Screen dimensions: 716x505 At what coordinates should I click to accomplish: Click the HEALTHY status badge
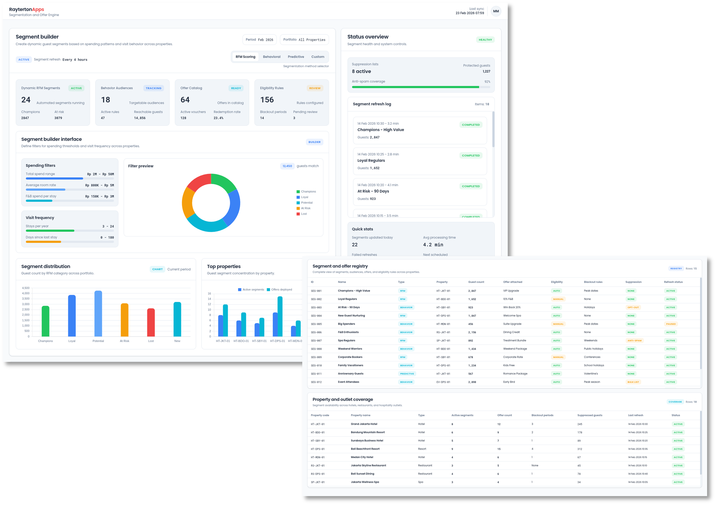(485, 40)
